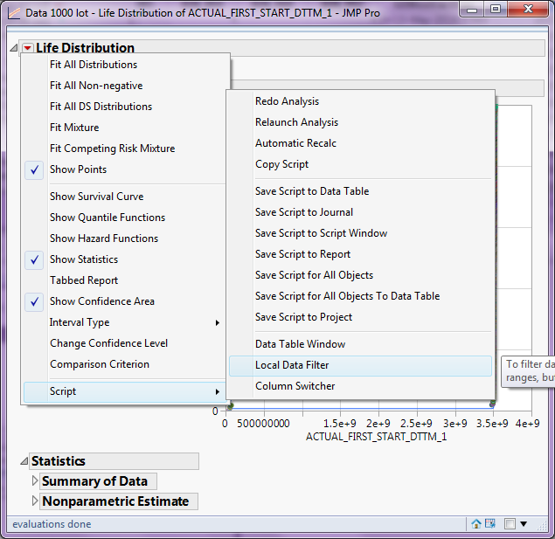Select Redo Analysis
555x539 pixels.
click(x=287, y=101)
